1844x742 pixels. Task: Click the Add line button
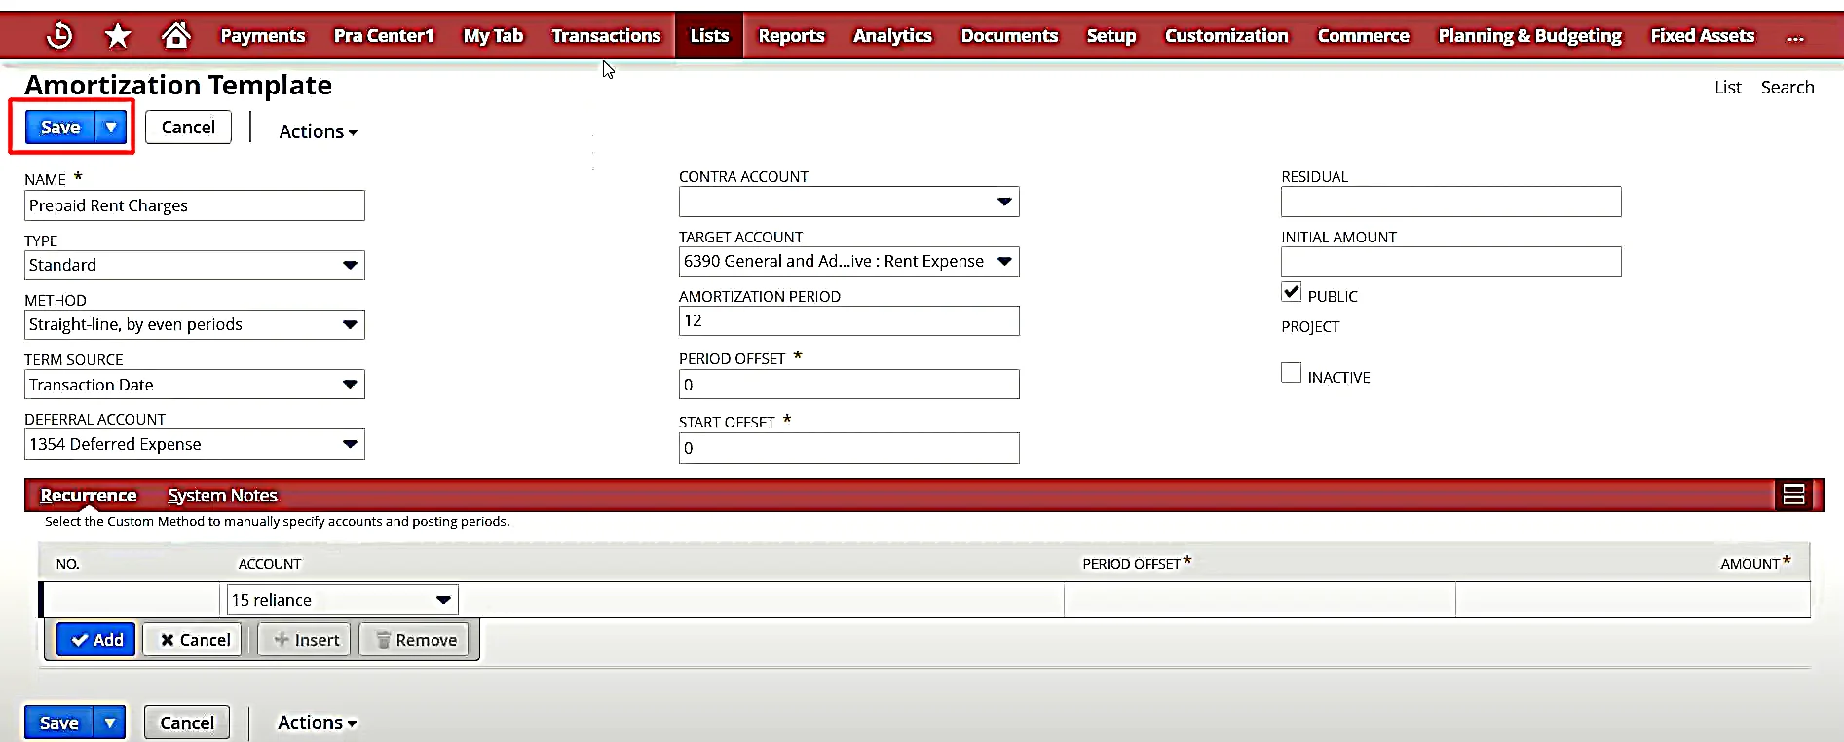96,640
